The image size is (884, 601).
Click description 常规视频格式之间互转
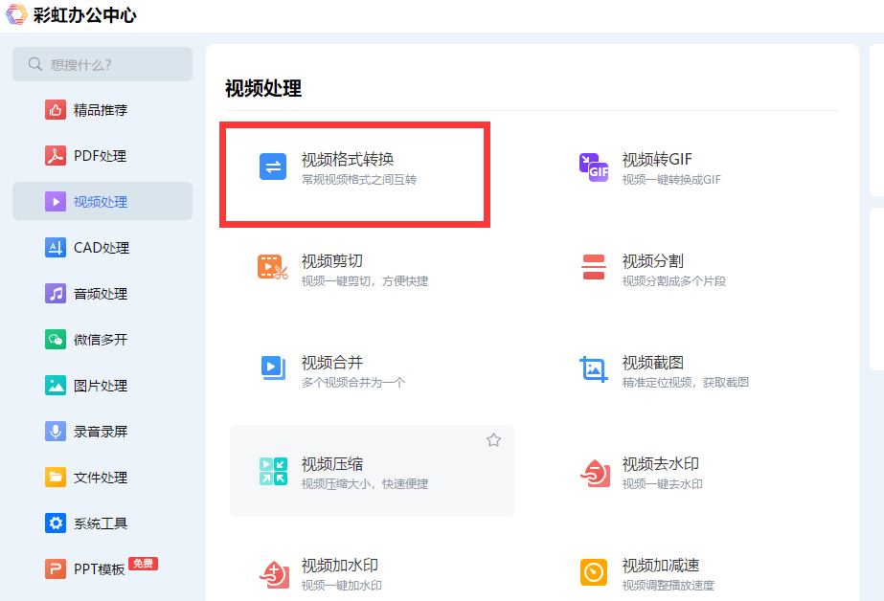pos(359,180)
